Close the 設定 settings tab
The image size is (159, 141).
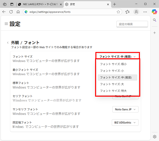(108, 4)
